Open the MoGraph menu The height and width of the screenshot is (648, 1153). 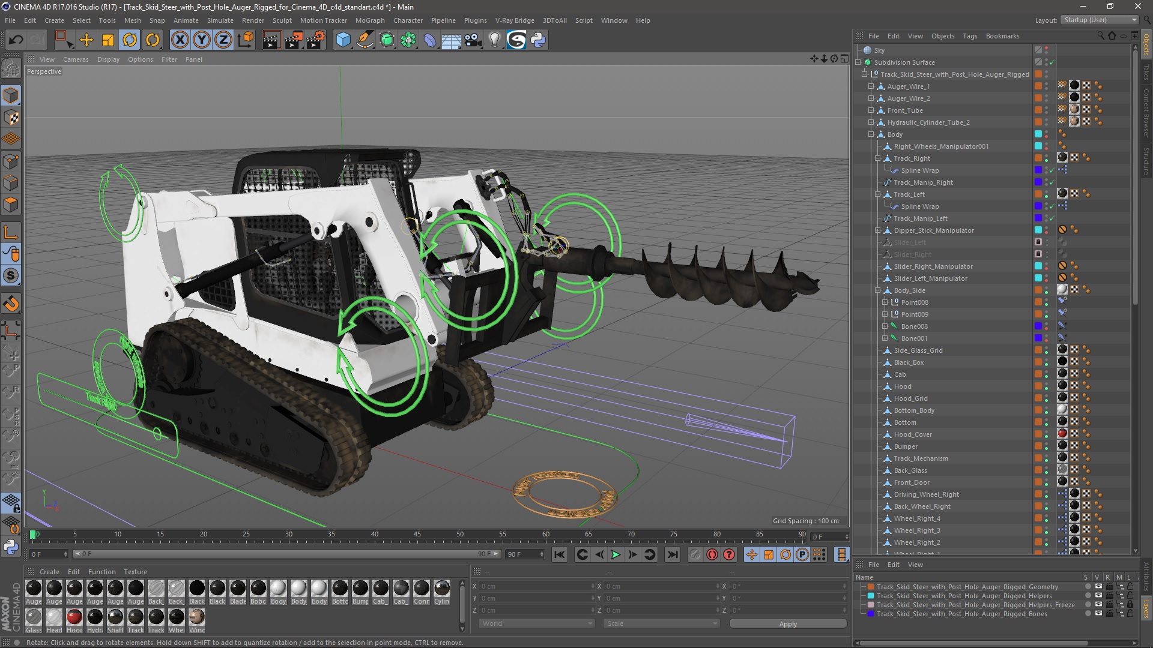pos(370,20)
